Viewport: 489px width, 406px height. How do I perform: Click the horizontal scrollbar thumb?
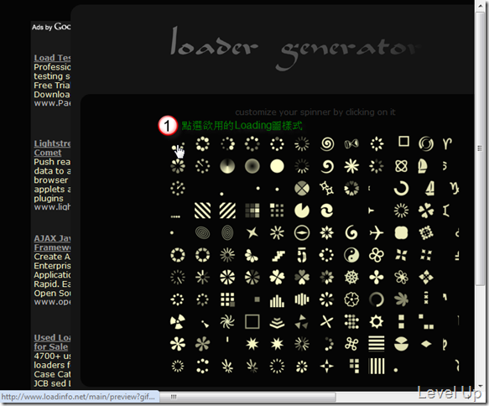(248, 397)
